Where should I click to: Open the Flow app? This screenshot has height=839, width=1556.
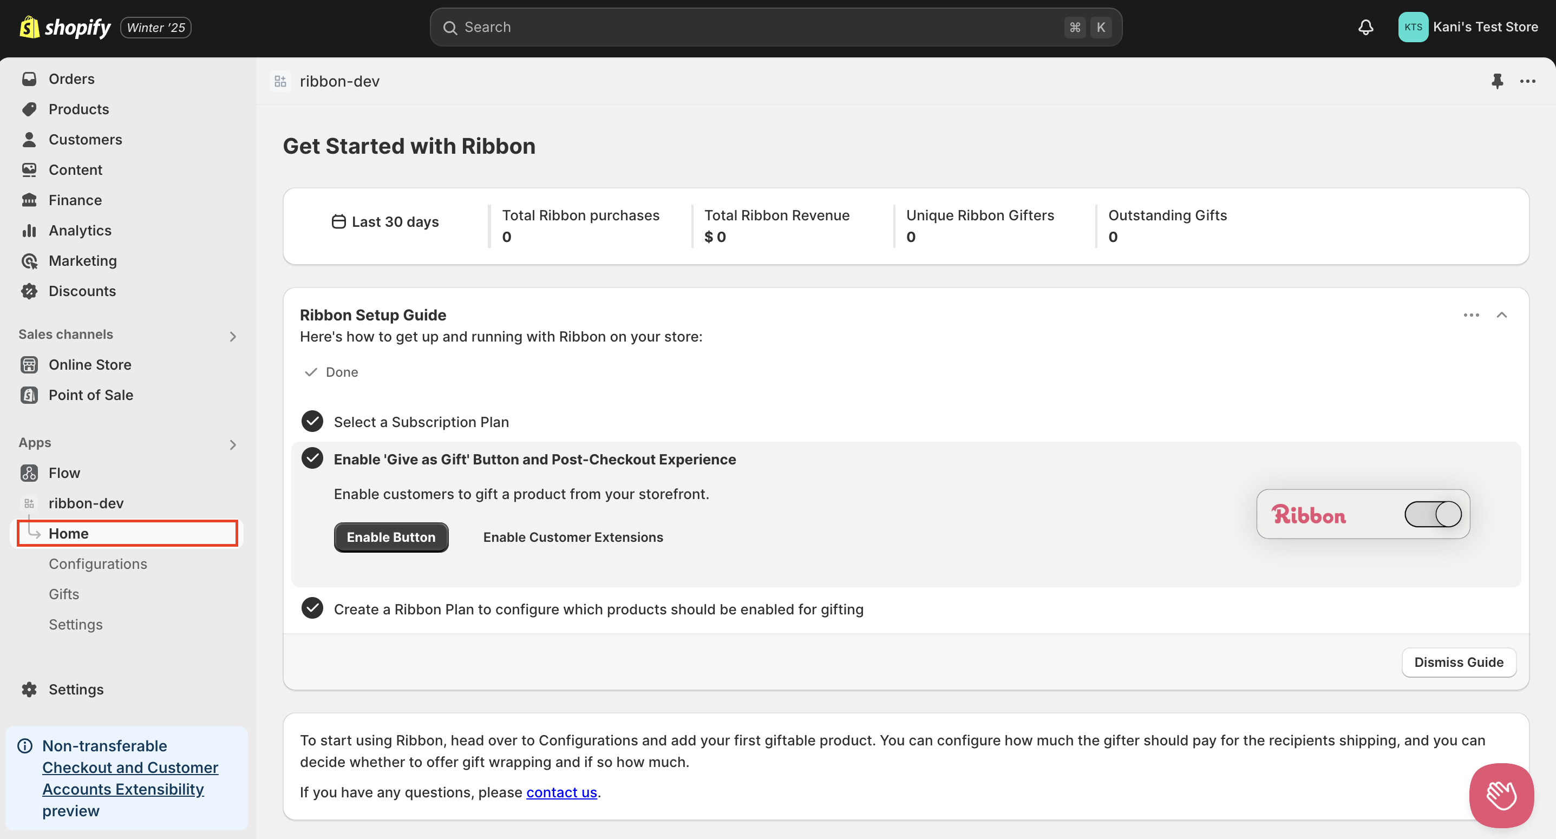64,473
